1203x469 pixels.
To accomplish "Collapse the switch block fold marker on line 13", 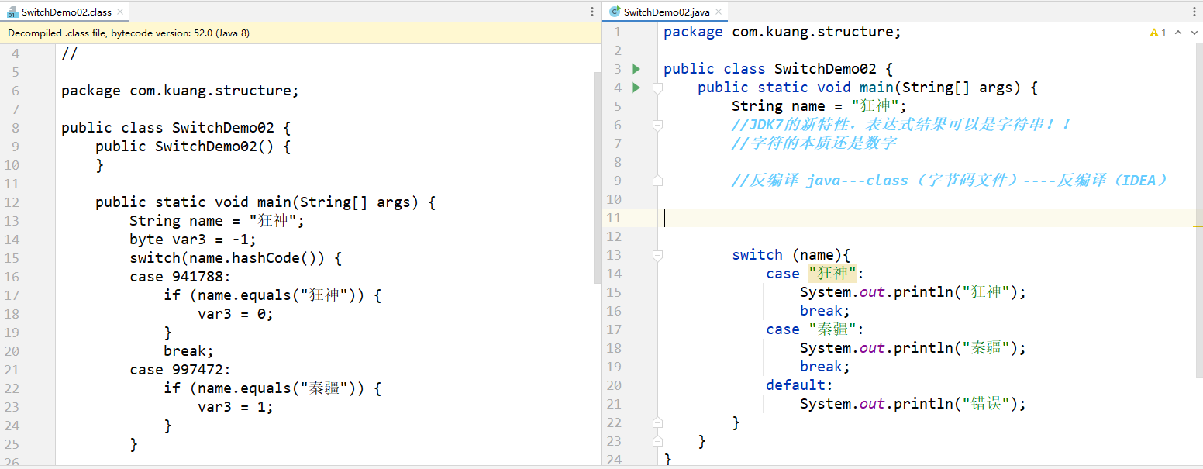I will click(657, 255).
